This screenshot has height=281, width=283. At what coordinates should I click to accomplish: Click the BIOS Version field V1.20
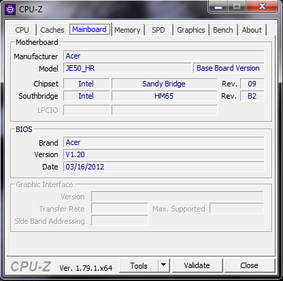pos(163,154)
